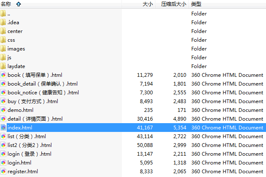Click the images folder icon

tap(3, 49)
